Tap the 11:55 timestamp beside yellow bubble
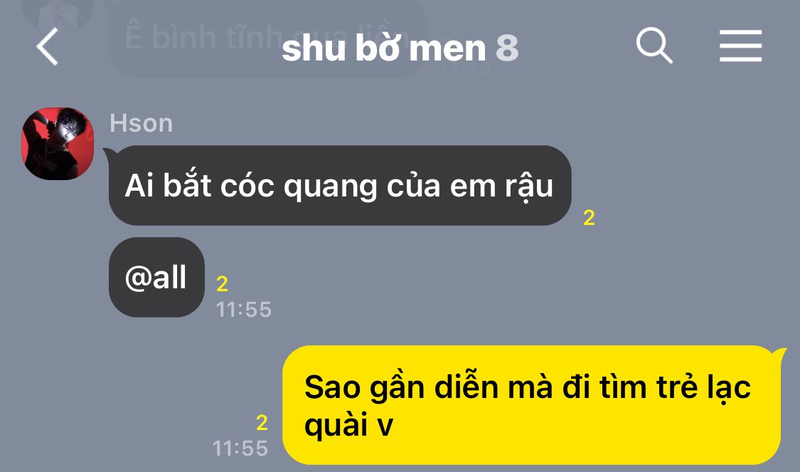Image resolution: width=800 pixels, height=472 pixels. (240, 449)
